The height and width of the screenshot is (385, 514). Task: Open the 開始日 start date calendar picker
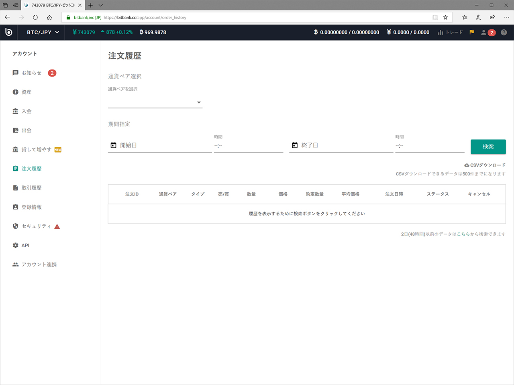point(113,145)
